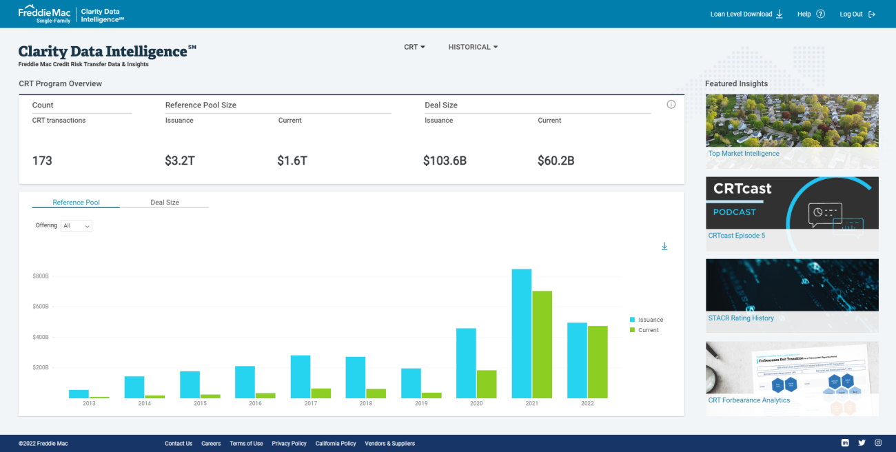Download the chart using the download icon
Image resolution: width=896 pixels, height=452 pixels.
[664, 246]
